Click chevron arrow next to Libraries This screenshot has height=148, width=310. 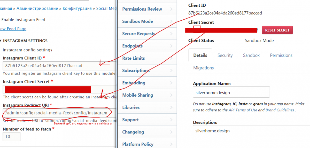tap(171, 107)
